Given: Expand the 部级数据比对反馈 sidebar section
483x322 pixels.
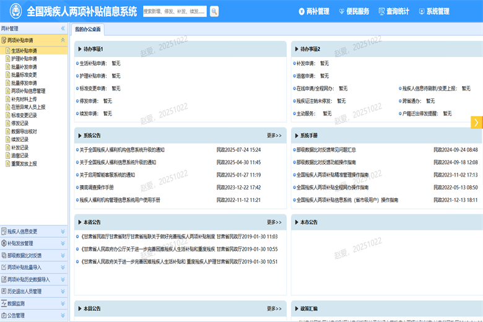Looking at the screenshot, I should (x=63, y=255).
